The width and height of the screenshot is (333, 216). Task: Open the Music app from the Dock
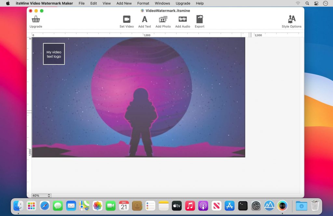[x=190, y=206]
